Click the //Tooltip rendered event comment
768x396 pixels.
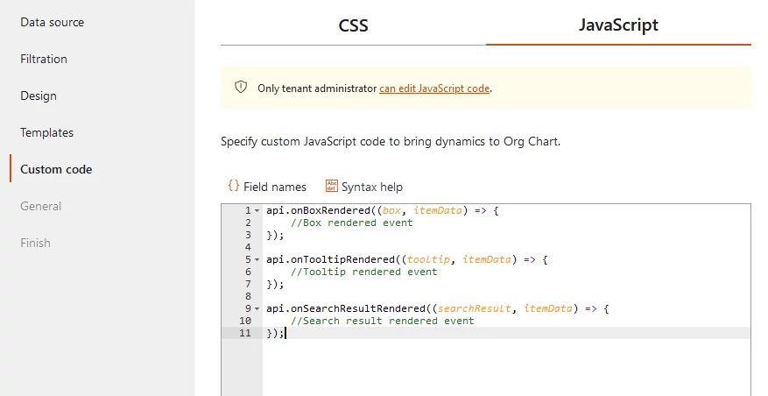pos(364,272)
